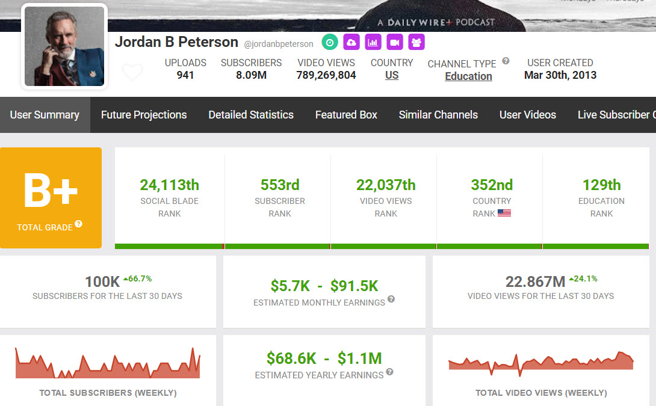The height and width of the screenshot is (406, 656).
Task: Click the Total Subscribers weekly chart
Action: pos(108,363)
